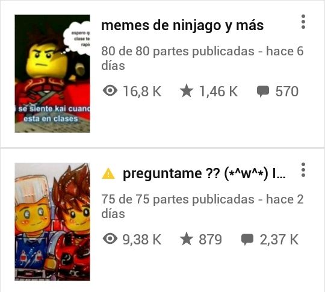Tap the 16,8 K view count

point(142,92)
